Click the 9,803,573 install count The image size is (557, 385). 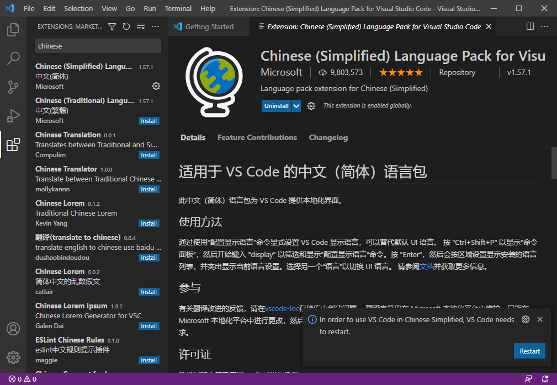[x=340, y=72]
